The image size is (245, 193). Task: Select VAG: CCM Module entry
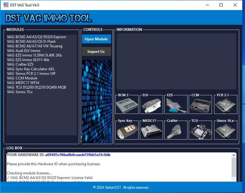click(x=22, y=78)
